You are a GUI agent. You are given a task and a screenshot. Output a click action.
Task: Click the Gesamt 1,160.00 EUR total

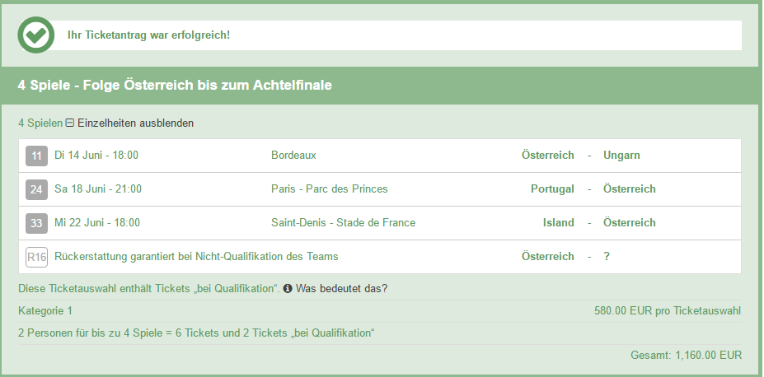coord(686,355)
